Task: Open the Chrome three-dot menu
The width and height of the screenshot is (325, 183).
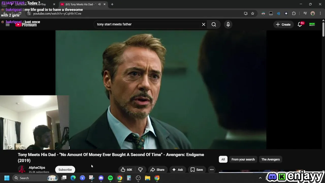Action: [320, 13]
